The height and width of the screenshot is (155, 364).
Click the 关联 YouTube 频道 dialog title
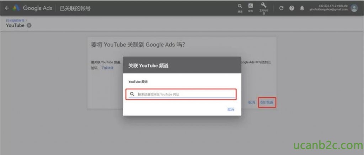point(149,66)
